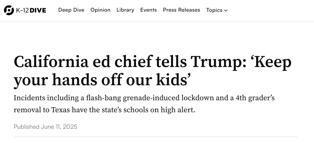Click the article headline about California ed chief
Screen dimensions: 314x143
[x=152, y=71]
